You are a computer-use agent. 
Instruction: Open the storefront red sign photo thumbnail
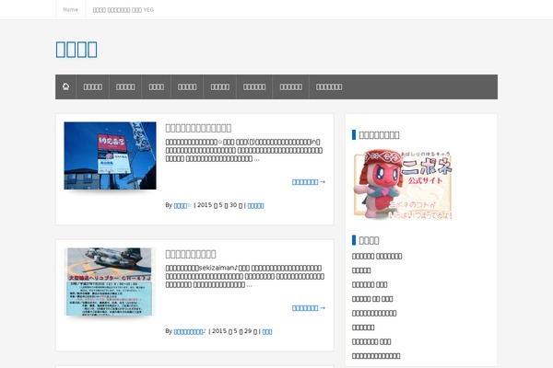click(110, 155)
